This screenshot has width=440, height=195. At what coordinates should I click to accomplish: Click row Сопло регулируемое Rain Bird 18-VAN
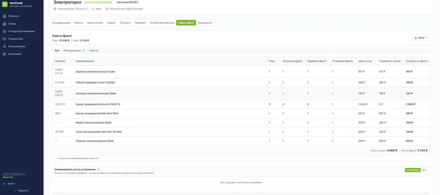[x=241, y=132]
